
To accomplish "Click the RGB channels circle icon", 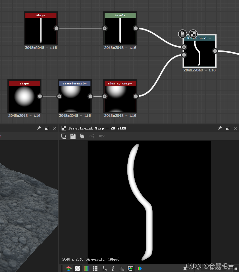I will click(x=140, y=269).
